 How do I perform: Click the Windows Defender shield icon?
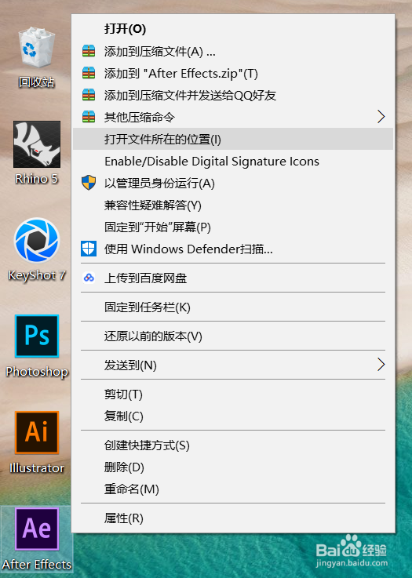[x=89, y=249]
